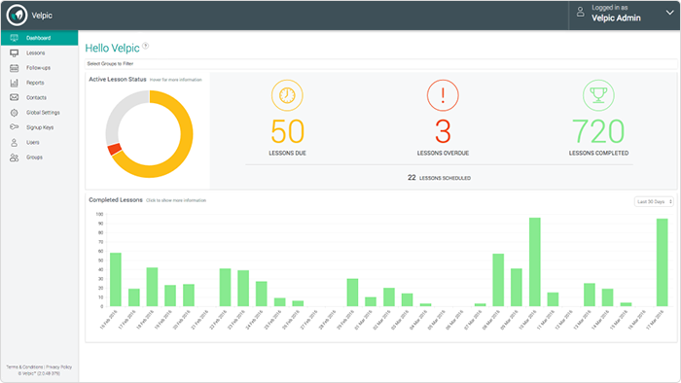Open the Contacts menu item
This screenshot has width=681, height=383.
pos(40,97)
